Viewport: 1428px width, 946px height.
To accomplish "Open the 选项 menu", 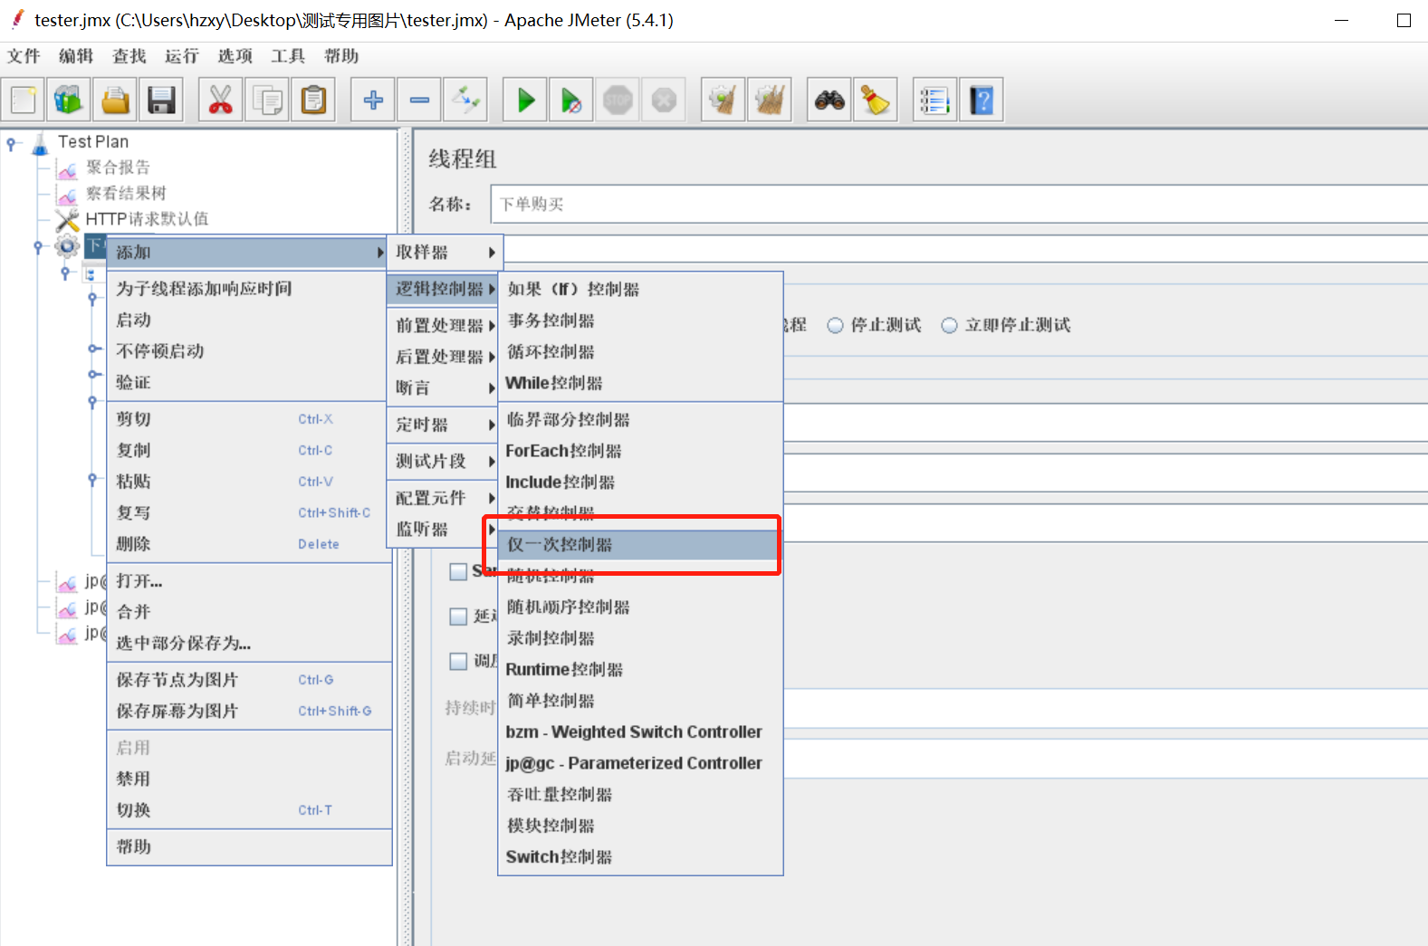I will [235, 56].
